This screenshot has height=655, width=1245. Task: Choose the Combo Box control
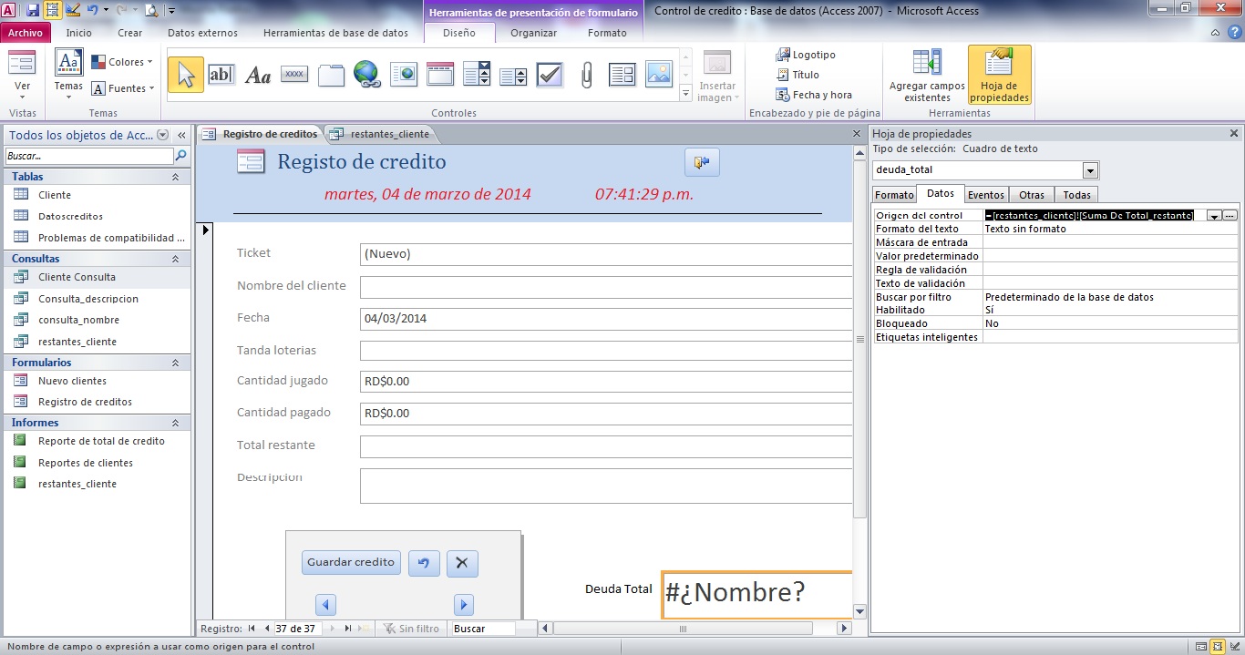click(x=477, y=75)
